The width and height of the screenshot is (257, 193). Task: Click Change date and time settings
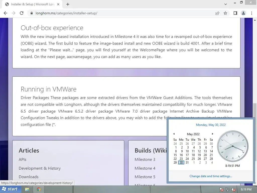pyautogui.click(x=211, y=176)
